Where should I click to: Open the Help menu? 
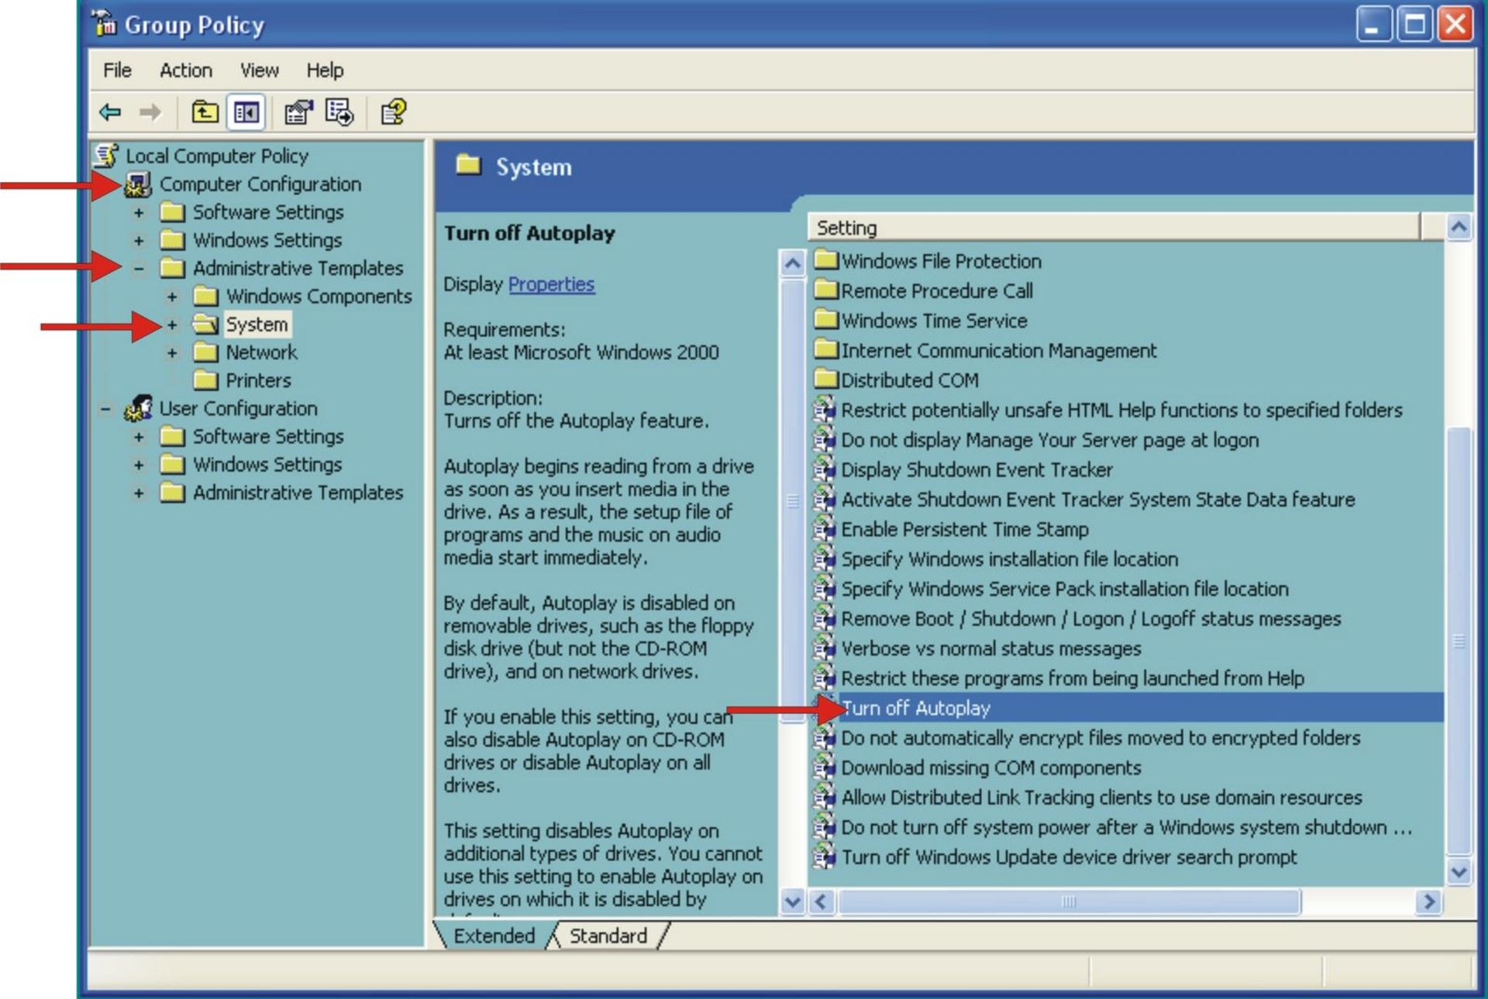(x=325, y=70)
